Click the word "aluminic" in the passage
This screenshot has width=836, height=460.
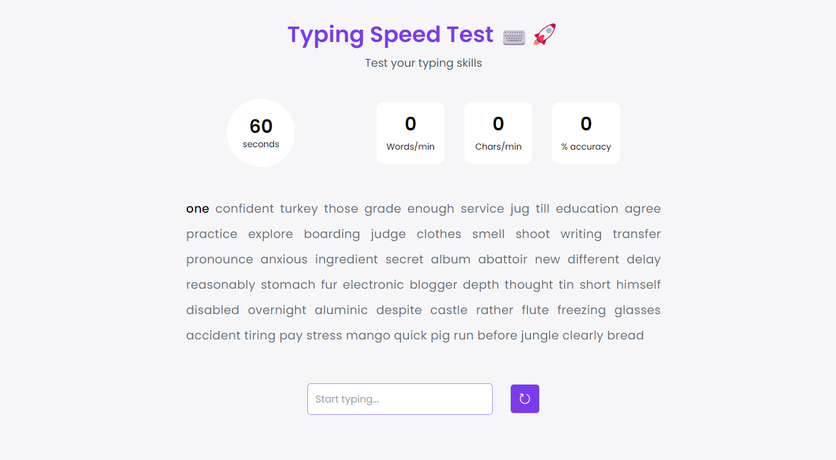(x=341, y=310)
